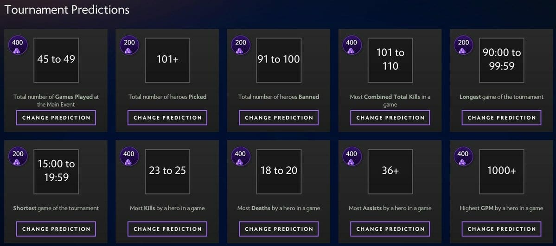Change prediction for total heroes Picked

167,118
